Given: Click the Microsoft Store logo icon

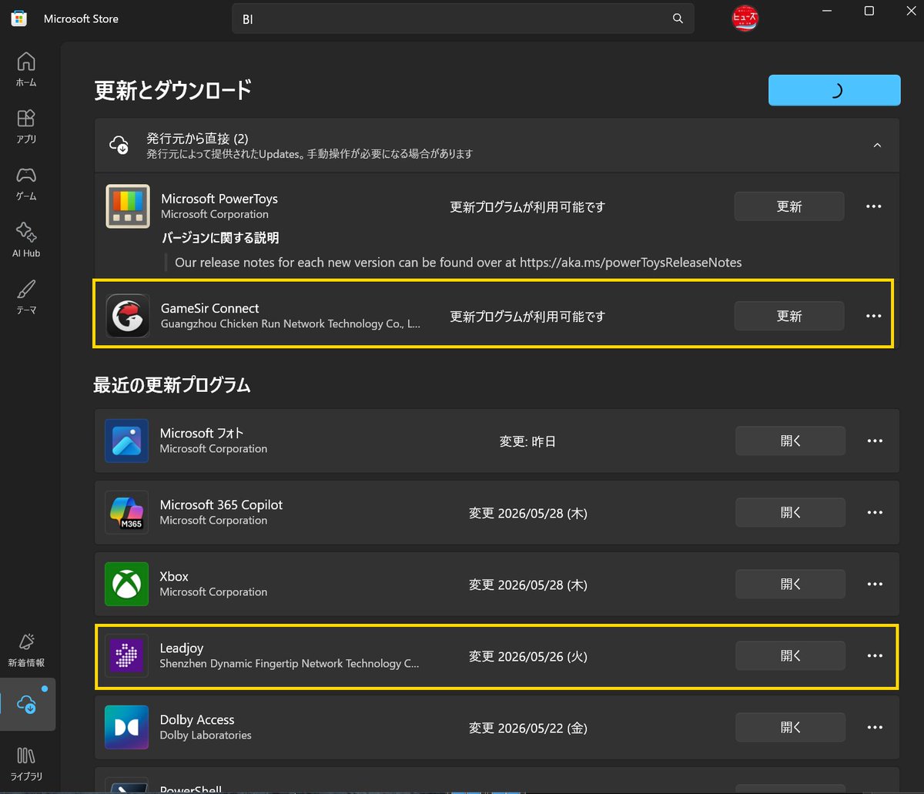Looking at the screenshot, I should 18,18.
